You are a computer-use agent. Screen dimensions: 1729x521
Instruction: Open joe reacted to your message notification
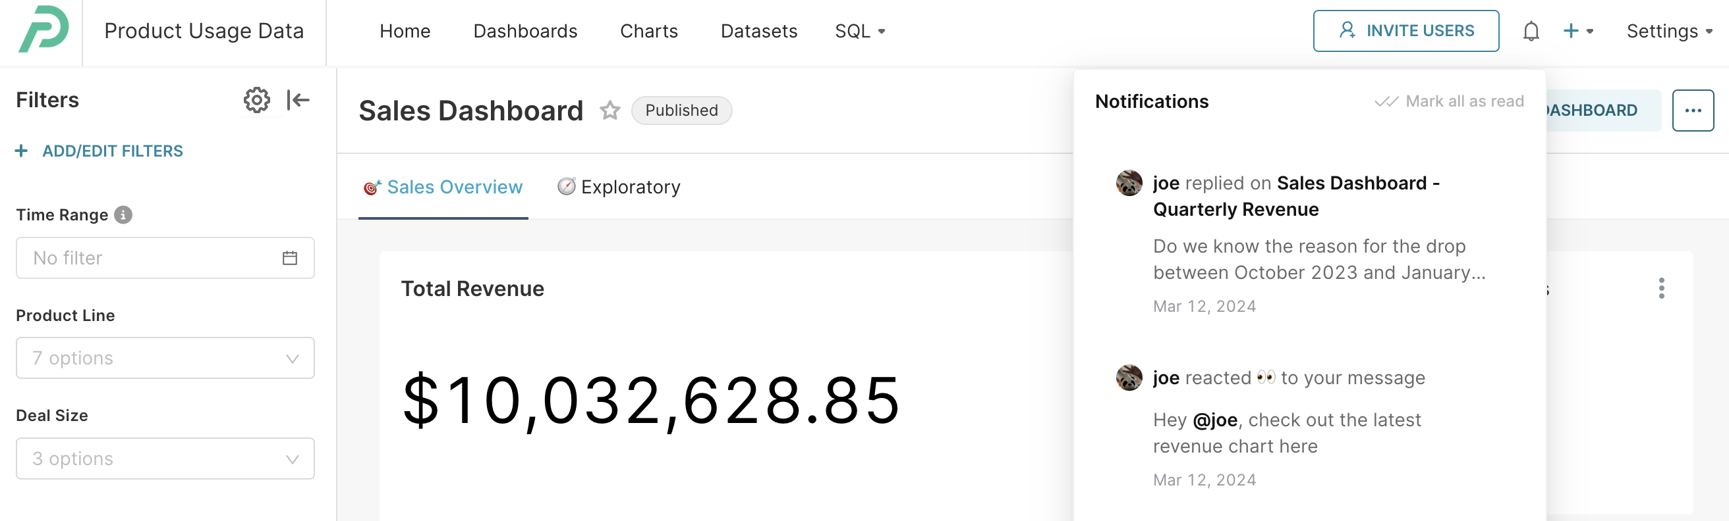1309,427
